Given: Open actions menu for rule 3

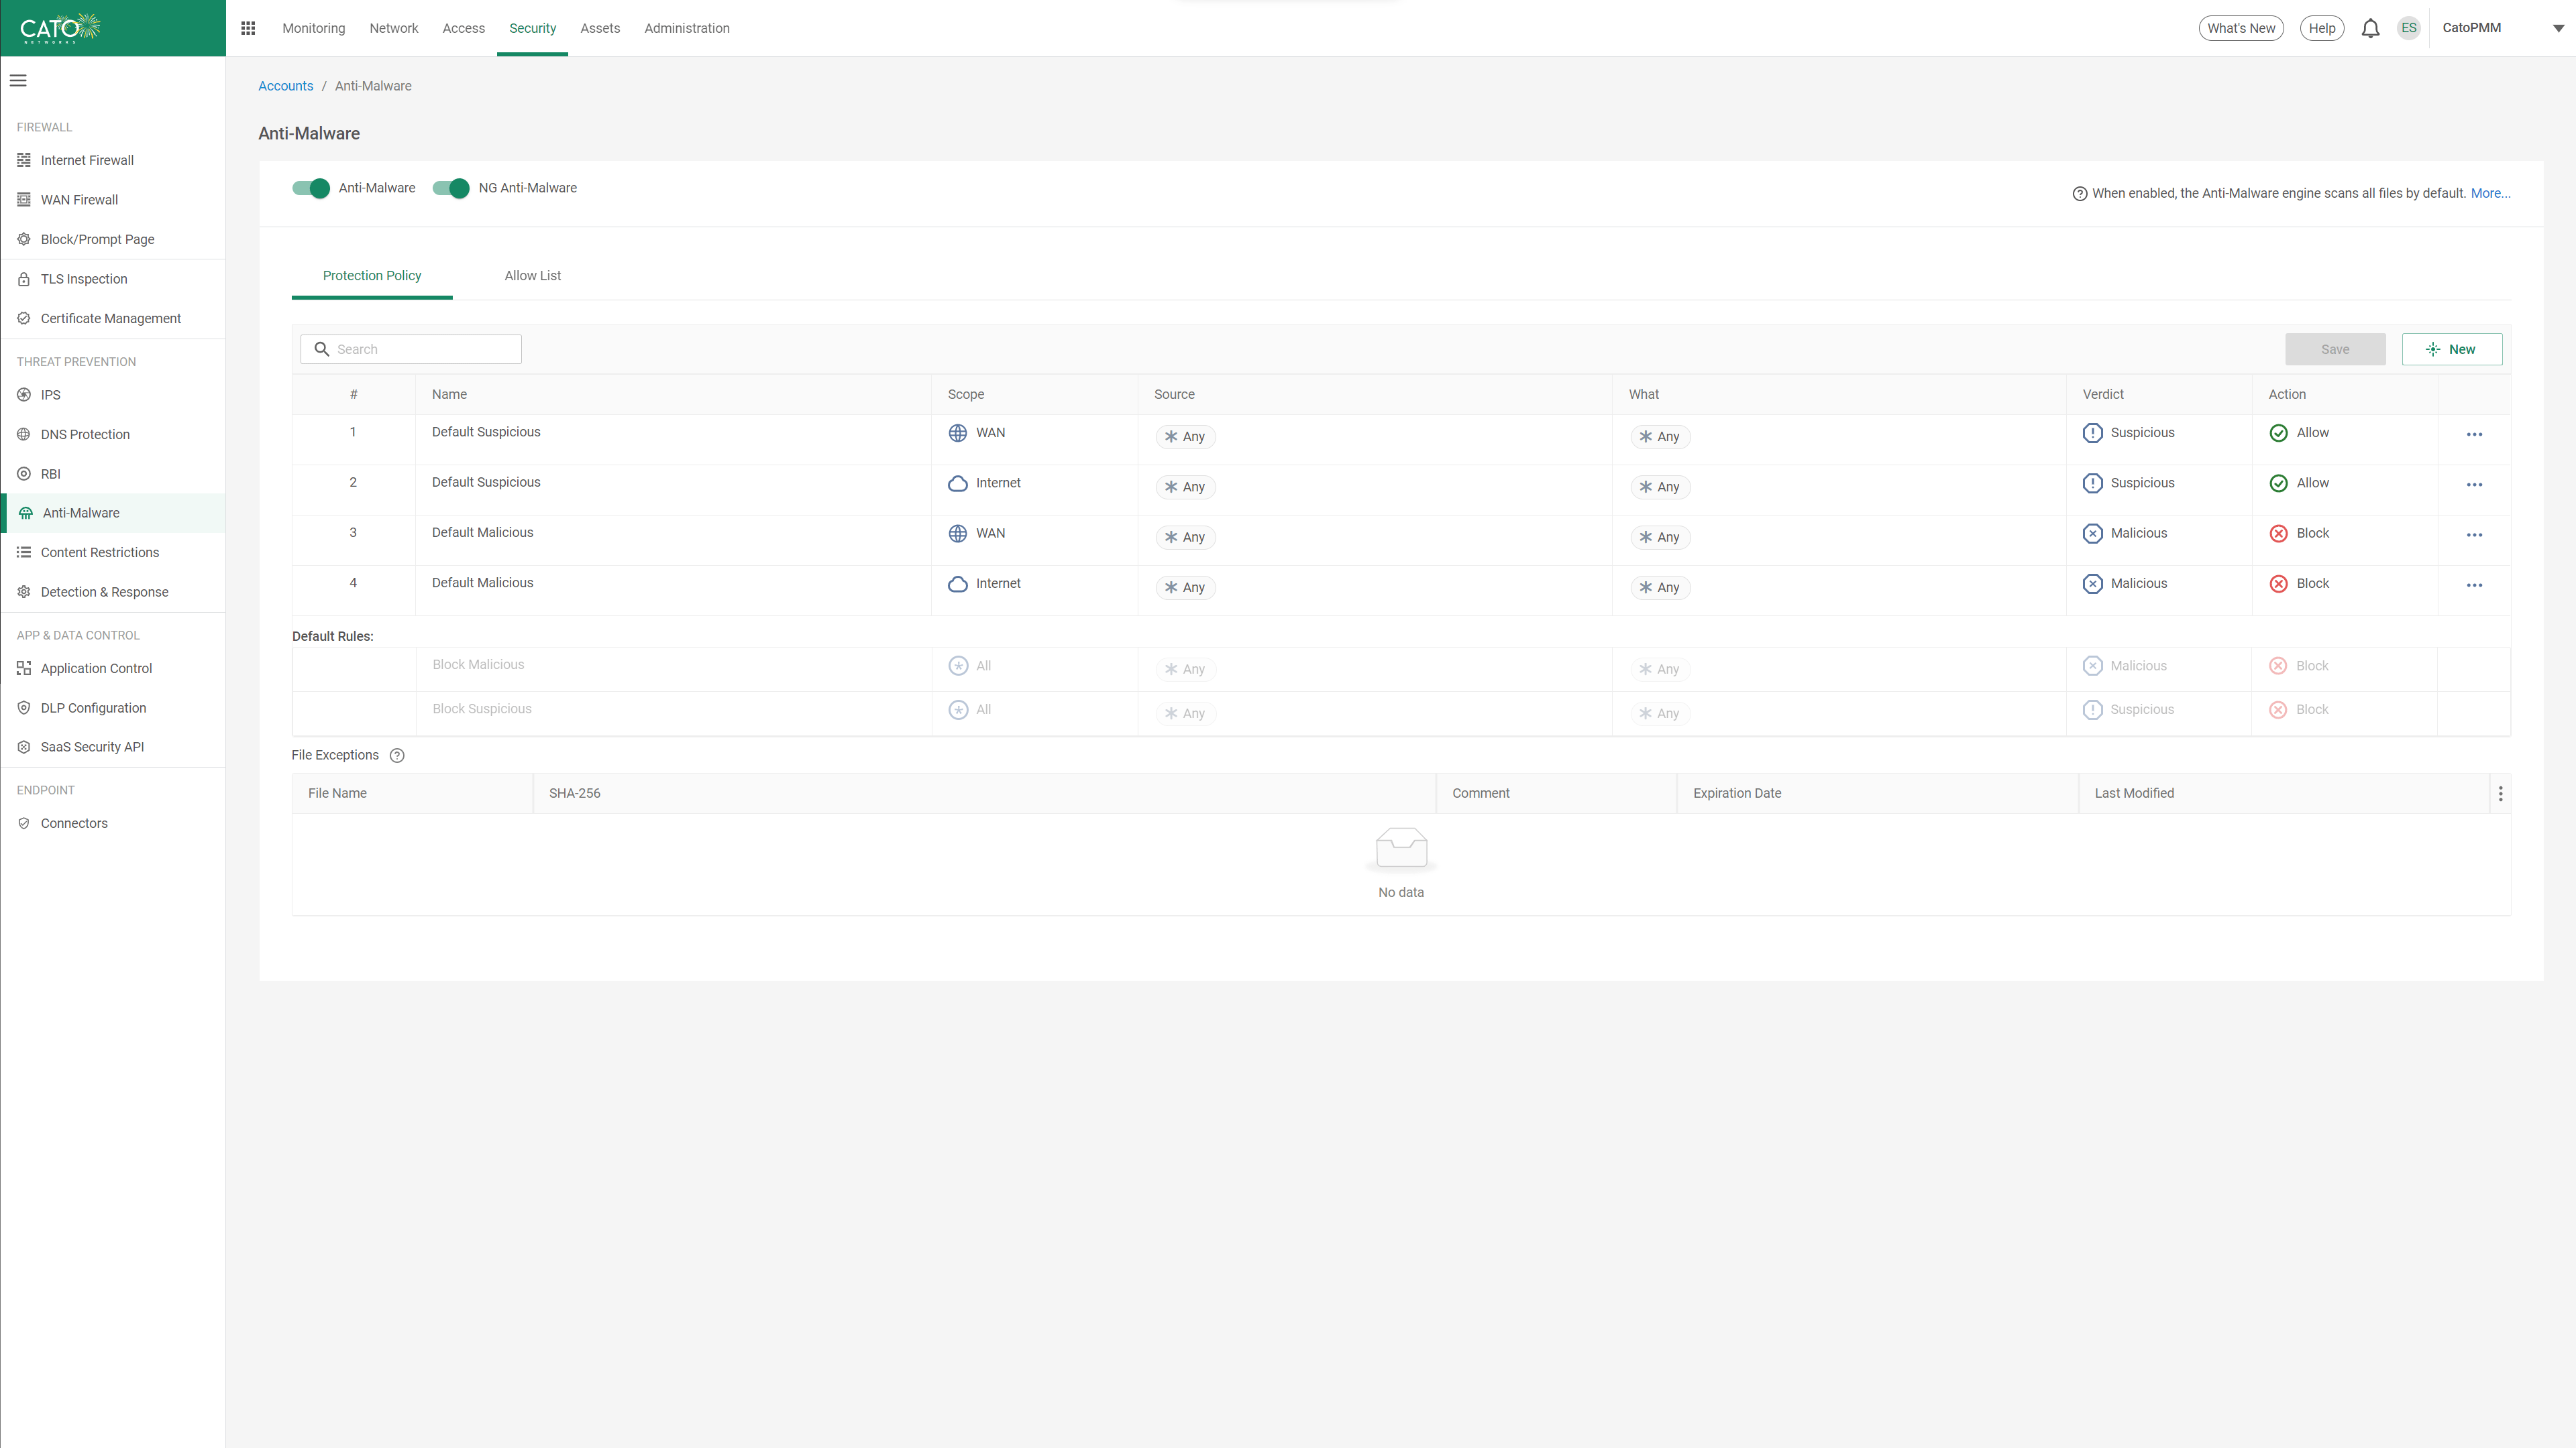Looking at the screenshot, I should 2474,535.
